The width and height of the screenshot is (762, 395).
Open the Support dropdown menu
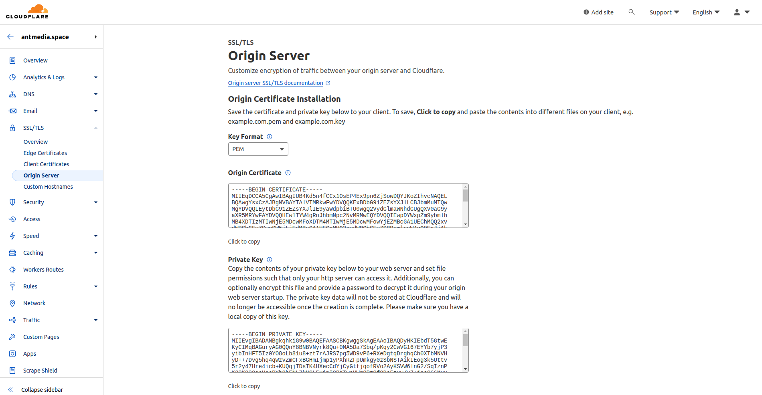coord(664,12)
